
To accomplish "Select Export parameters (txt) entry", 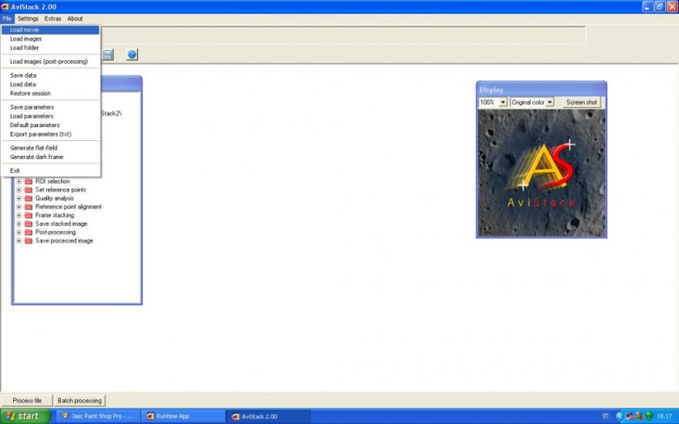I will click(x=50, y=134).
